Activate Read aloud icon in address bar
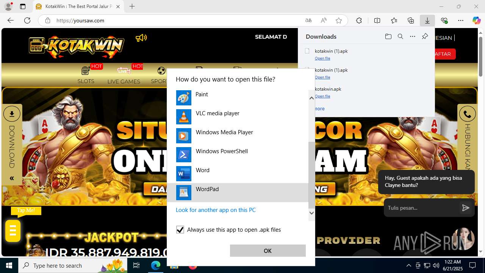Screen dimensions: 485x273 pyautogui.click(x=324, y=20)
